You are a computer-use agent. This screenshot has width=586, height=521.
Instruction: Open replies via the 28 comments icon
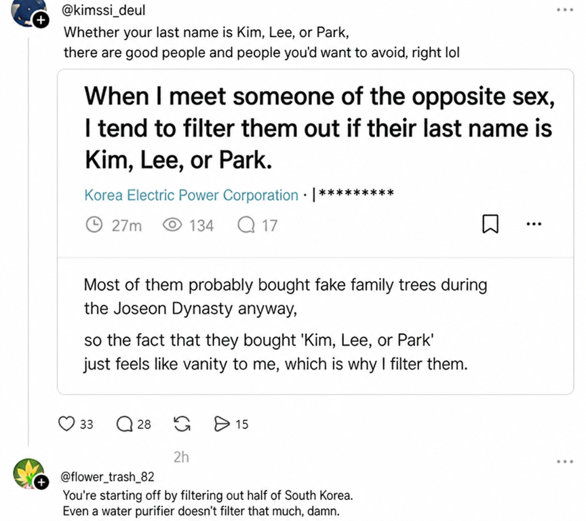coord(124,424)
